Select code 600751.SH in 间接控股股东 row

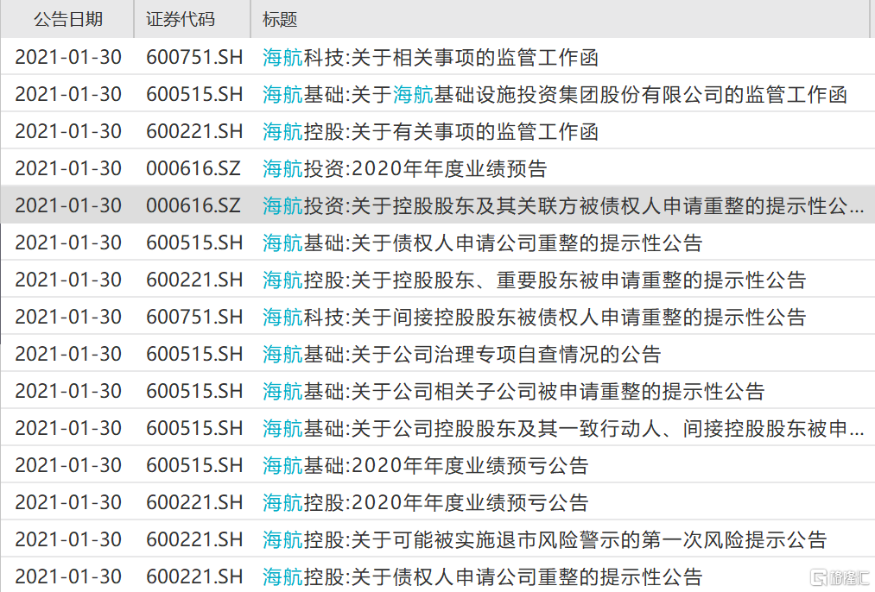pos(194,317)
